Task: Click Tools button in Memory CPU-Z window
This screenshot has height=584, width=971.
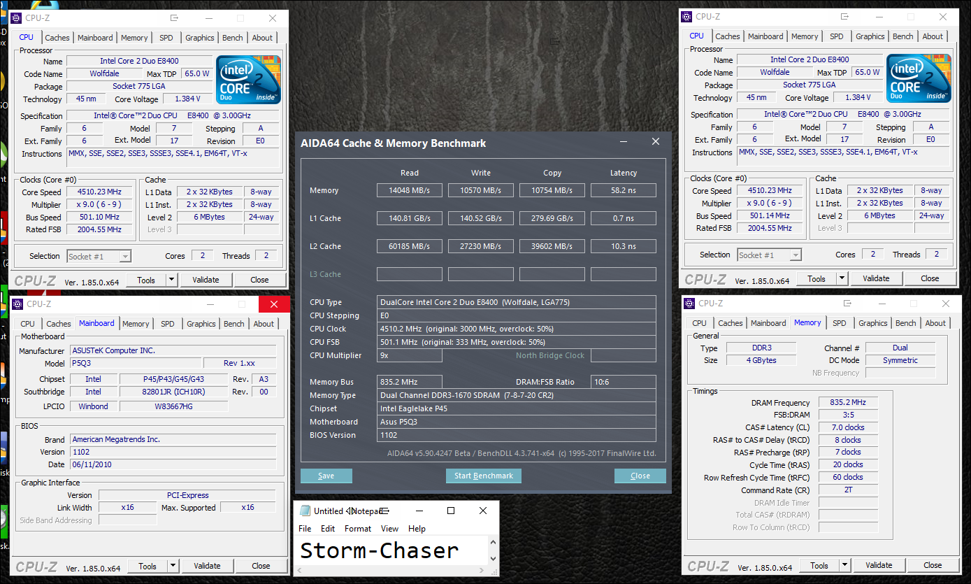Action: (x=819, y=565)
